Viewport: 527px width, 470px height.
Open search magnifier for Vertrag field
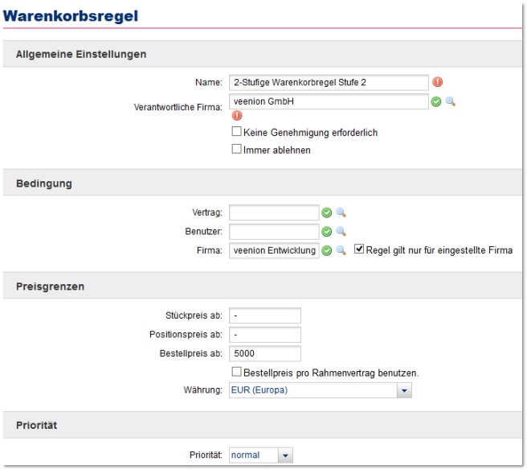[341, 212]
